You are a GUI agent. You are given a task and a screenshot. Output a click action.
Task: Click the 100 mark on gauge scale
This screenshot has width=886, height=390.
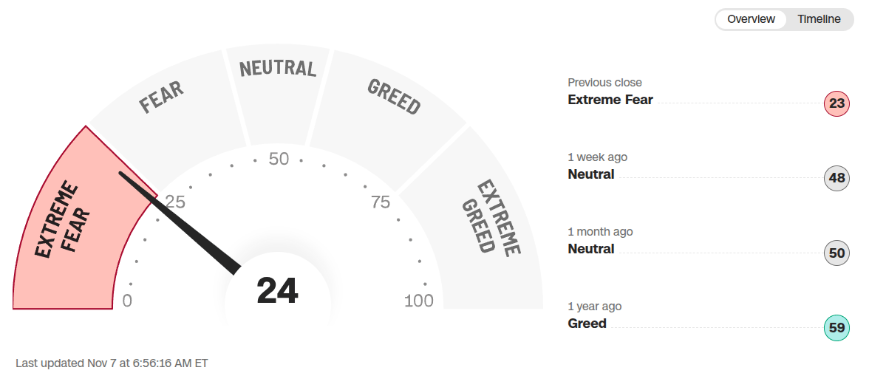(419, 301)
